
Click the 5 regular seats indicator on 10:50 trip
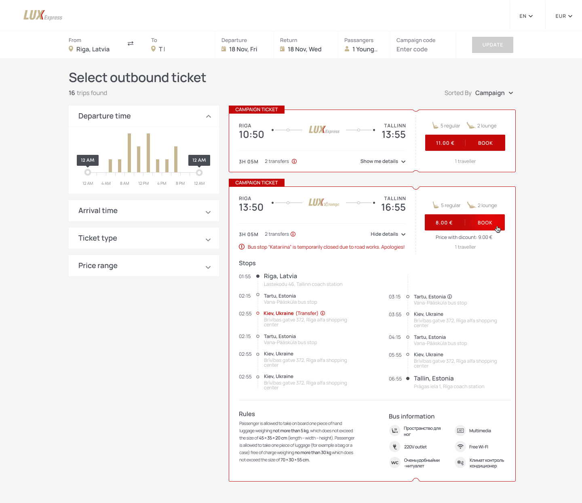click(446, 126)
